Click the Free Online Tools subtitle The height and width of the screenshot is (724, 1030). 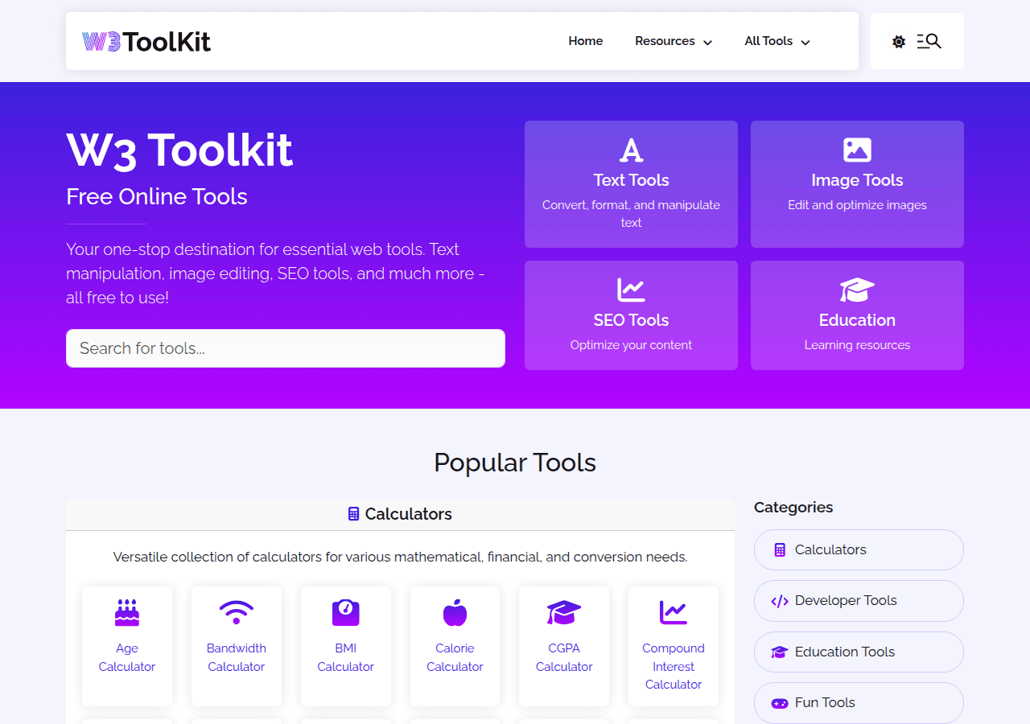click(x=157, y=196)
